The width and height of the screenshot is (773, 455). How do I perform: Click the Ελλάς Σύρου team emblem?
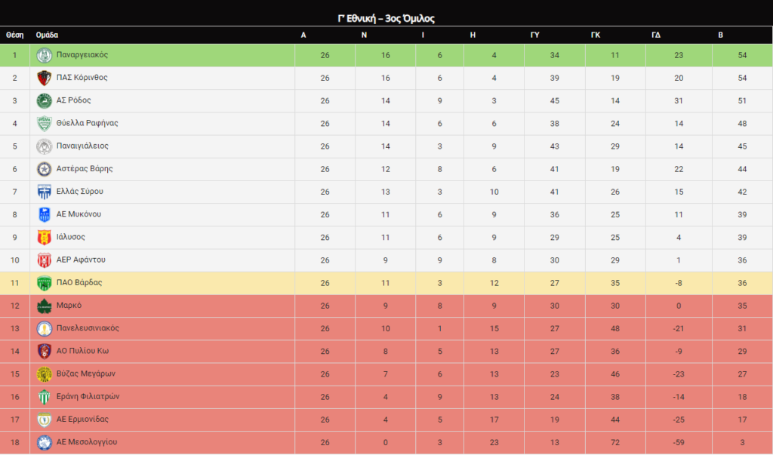45,192
